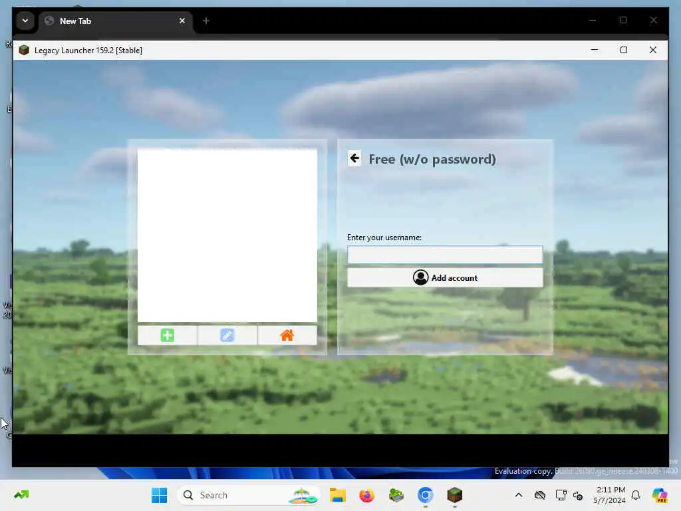Click the orange home icon
The height and width of the screenshot is (511, 681).
(287, 335)
